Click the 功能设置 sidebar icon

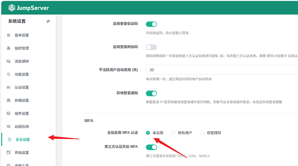[9, 74]
